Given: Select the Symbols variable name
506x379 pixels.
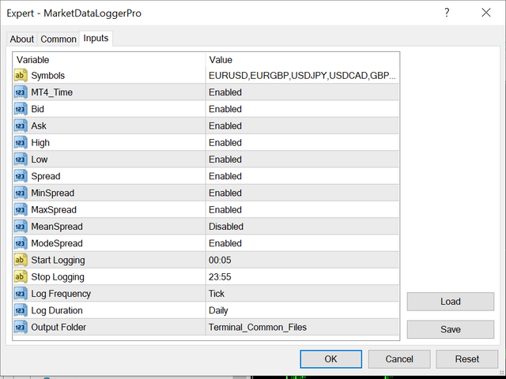Looking at the screenshot, I should tap(47, 76).
